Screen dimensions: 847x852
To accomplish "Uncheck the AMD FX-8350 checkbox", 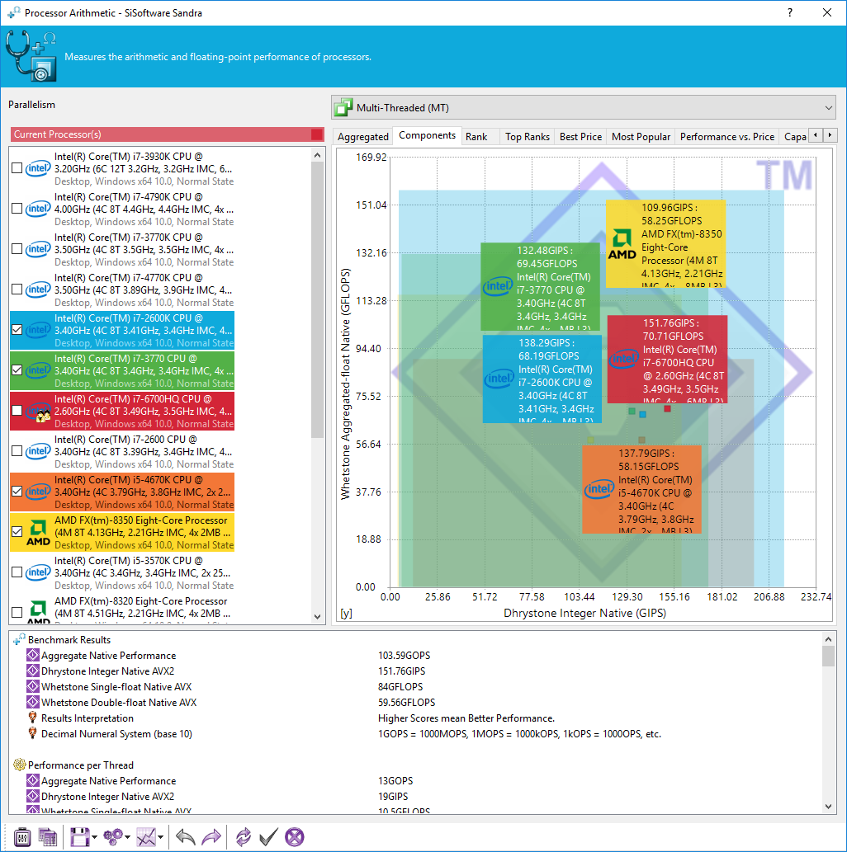I will tap(17, 532).
